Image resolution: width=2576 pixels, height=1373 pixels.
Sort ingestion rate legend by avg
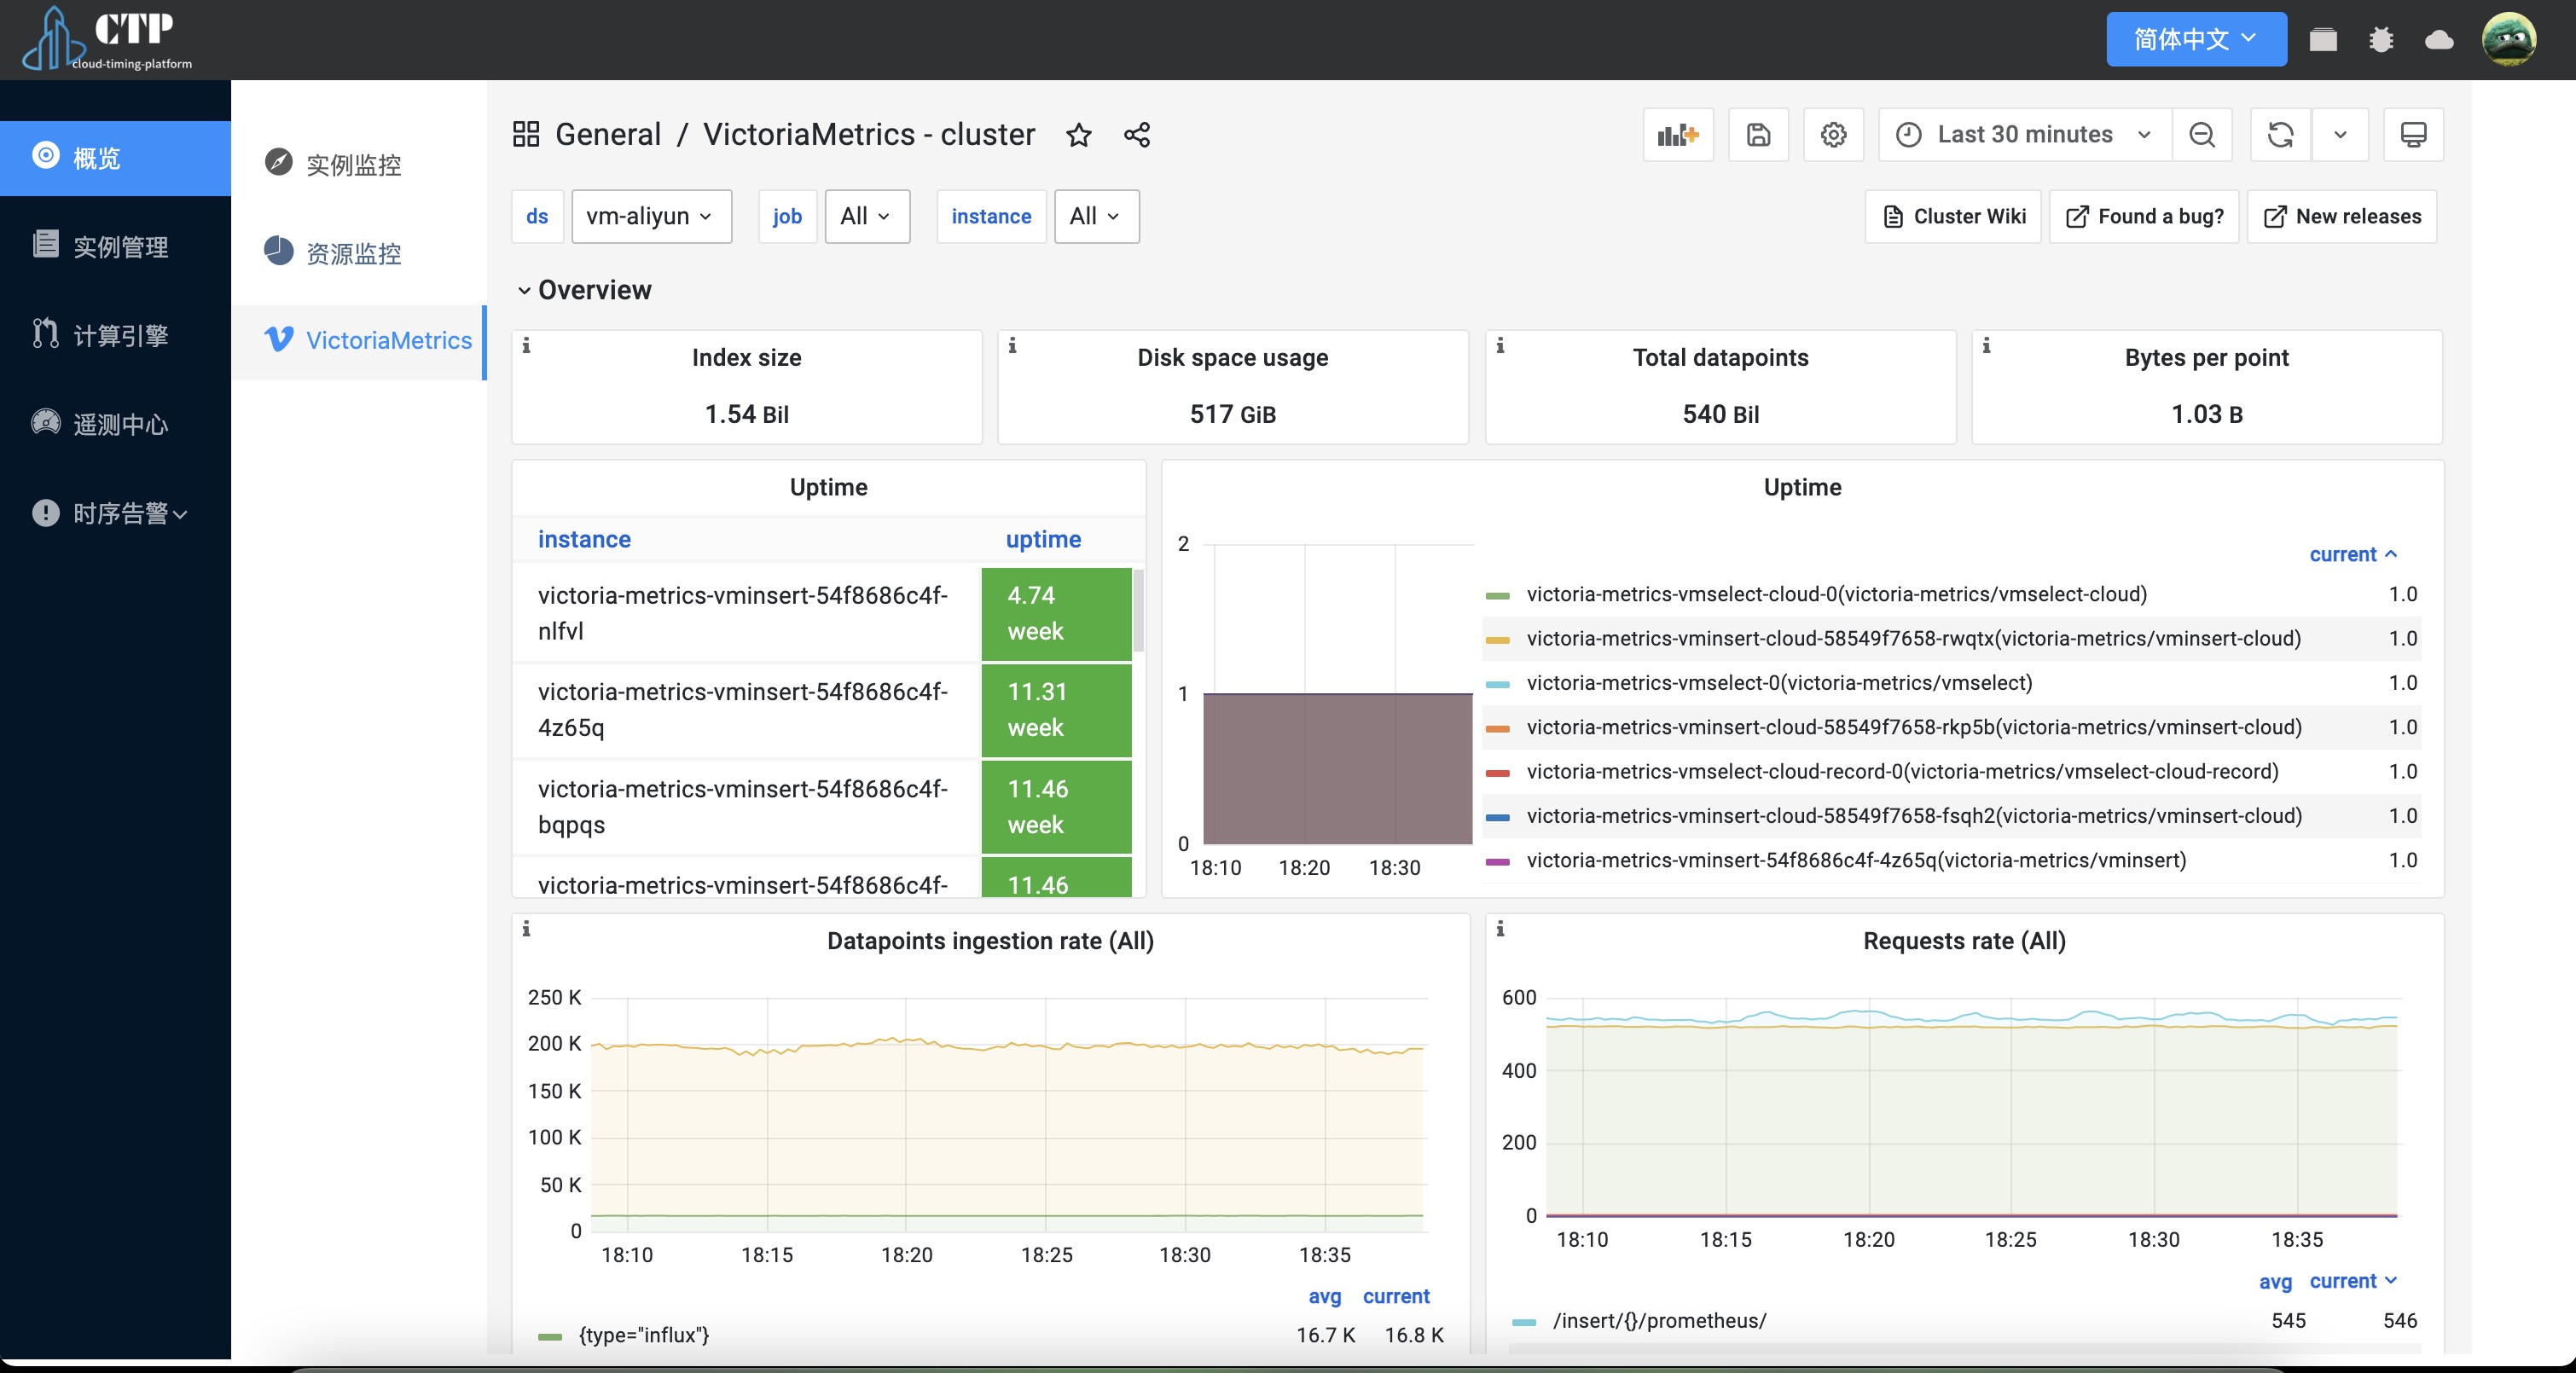click(1325, 1296)
